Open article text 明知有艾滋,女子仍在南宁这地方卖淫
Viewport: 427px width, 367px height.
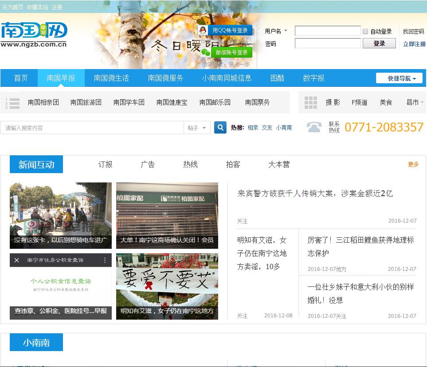click(x=262, y=253)
